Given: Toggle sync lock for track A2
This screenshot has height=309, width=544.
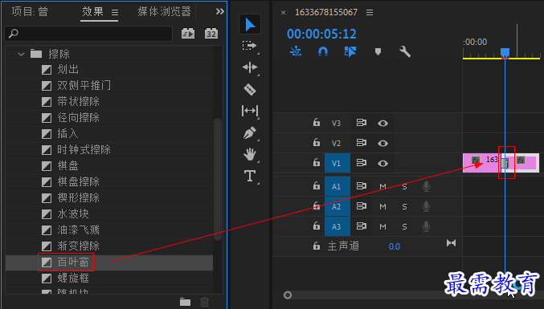Looking at the screenshot, I should click(x=361, y=206).
